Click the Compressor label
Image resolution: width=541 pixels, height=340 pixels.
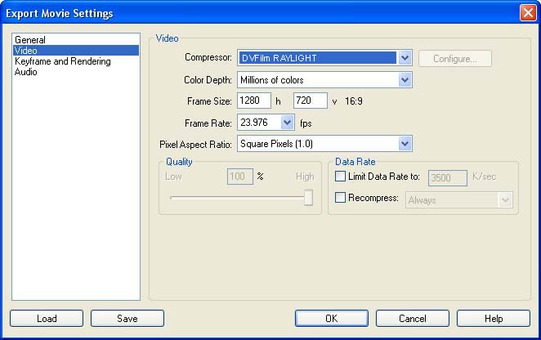[208, 57]
